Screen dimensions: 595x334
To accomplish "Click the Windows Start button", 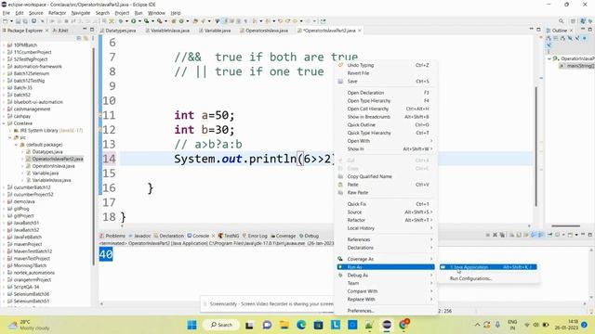I will [192, 325].
